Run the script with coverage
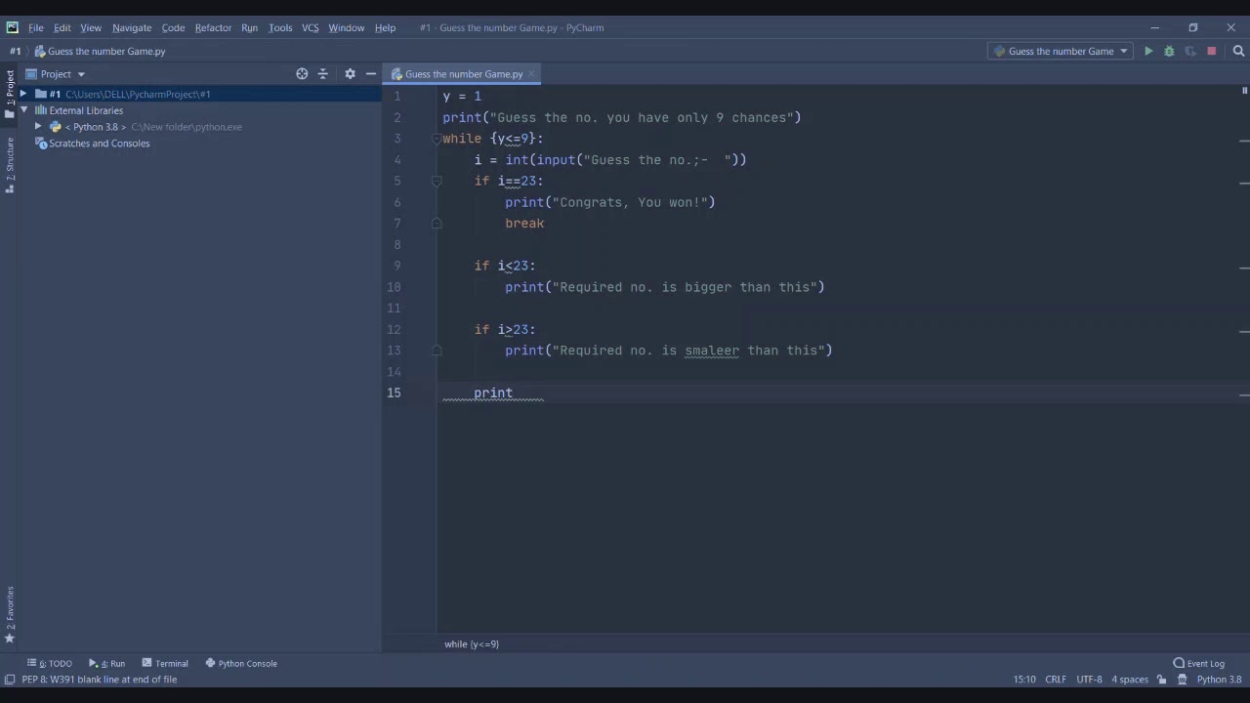Viewport: 1250px width, 703px height. click(1189, 51)
